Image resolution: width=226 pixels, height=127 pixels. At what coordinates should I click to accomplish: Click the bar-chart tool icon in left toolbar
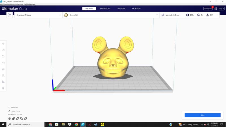click(x=3, y=82)
